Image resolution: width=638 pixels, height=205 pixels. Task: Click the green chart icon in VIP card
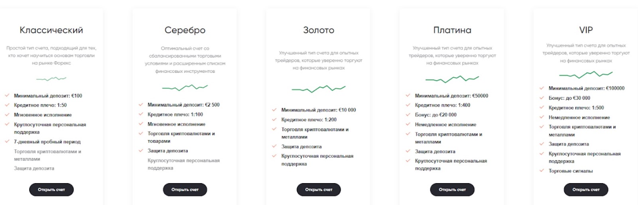(x=585, y=74)
